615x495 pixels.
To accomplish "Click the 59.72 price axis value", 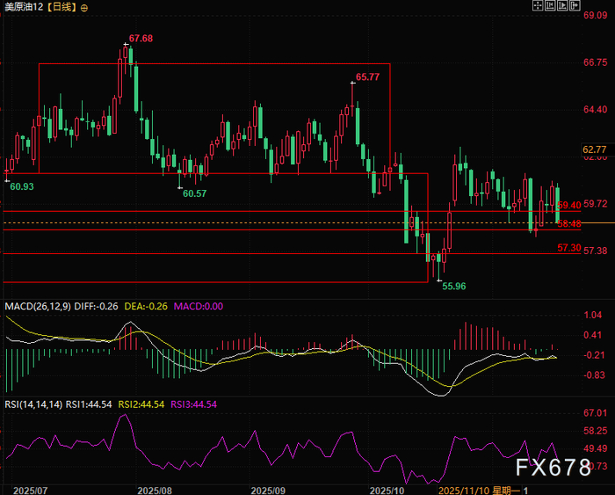I will pyautogui.click(x=596, y=203).
